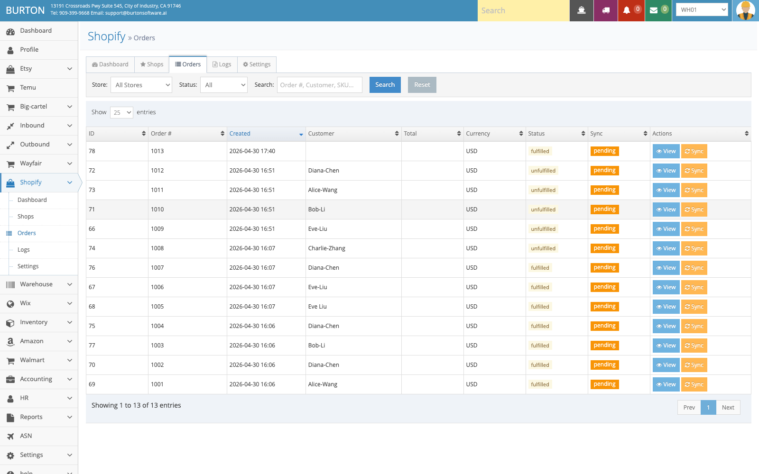Change the Show entries count dropdown
The width and height of the screenshot is (759, 474).
[121, 112]
